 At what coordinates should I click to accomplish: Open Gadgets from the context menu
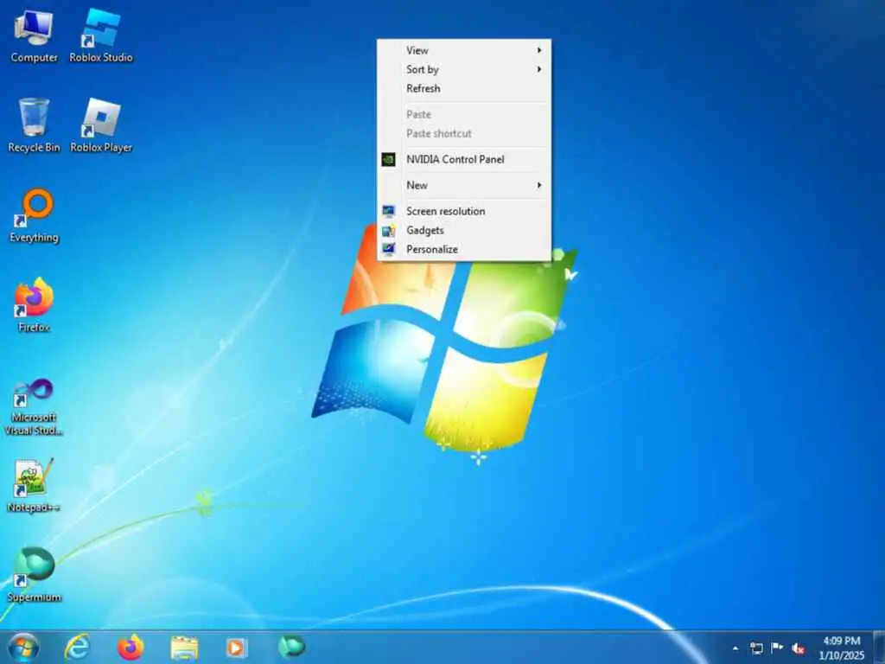coord(464,230)
